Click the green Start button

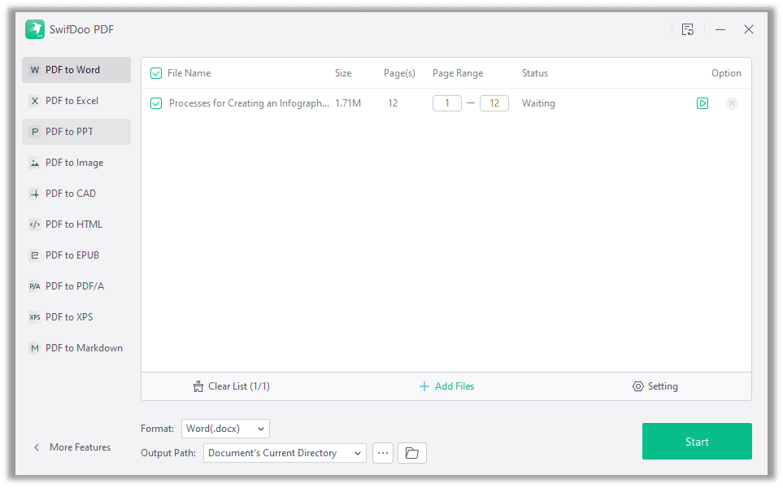(697, 442)
